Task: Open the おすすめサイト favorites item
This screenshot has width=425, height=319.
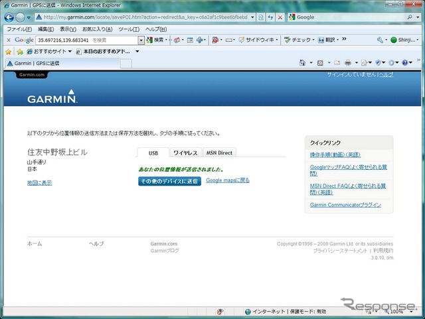Action: pos(48,52)
